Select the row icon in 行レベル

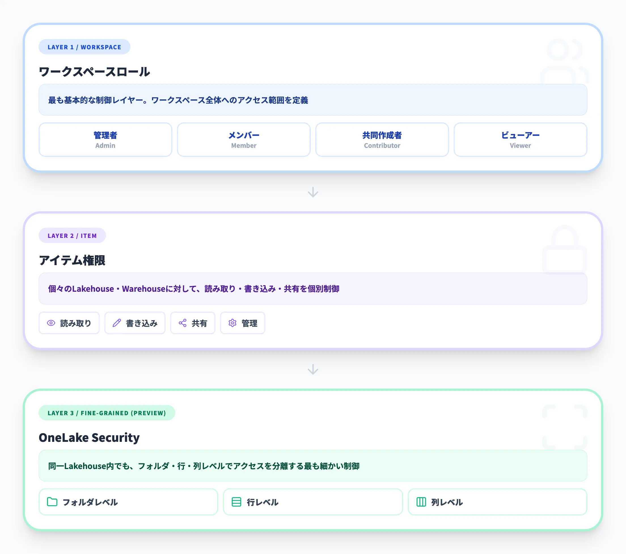point(236,502)
